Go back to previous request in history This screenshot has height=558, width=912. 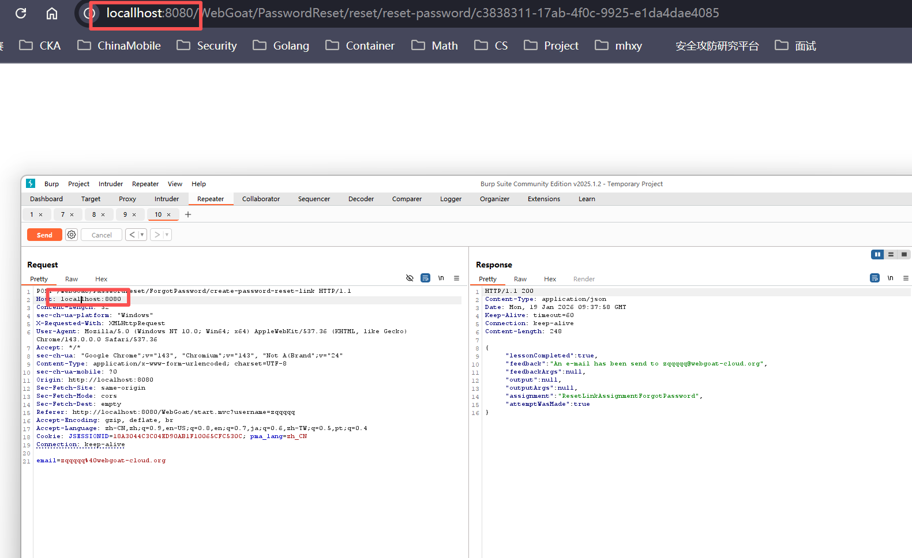tap(132, 235)
